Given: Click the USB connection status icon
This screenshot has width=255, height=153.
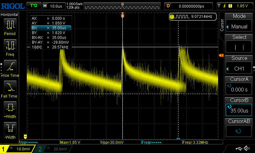Looking at the screenshot, I should [239, 149].
